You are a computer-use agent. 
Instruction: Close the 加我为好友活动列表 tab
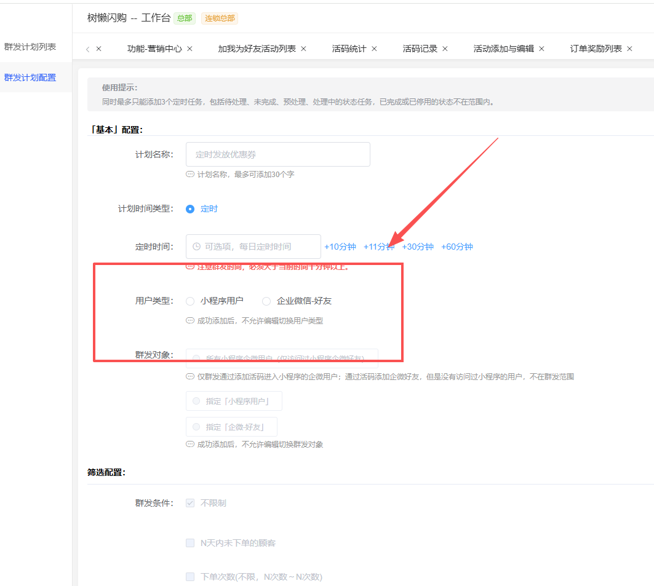(303, 49)
